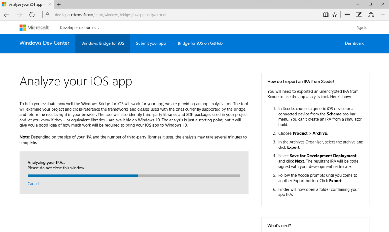Click step 'Choose Product > Archive'

(303, 133)
